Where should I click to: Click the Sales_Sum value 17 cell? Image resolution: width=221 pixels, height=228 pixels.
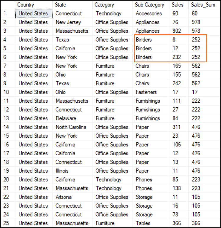pyautogui.click(x=194, y=92)
